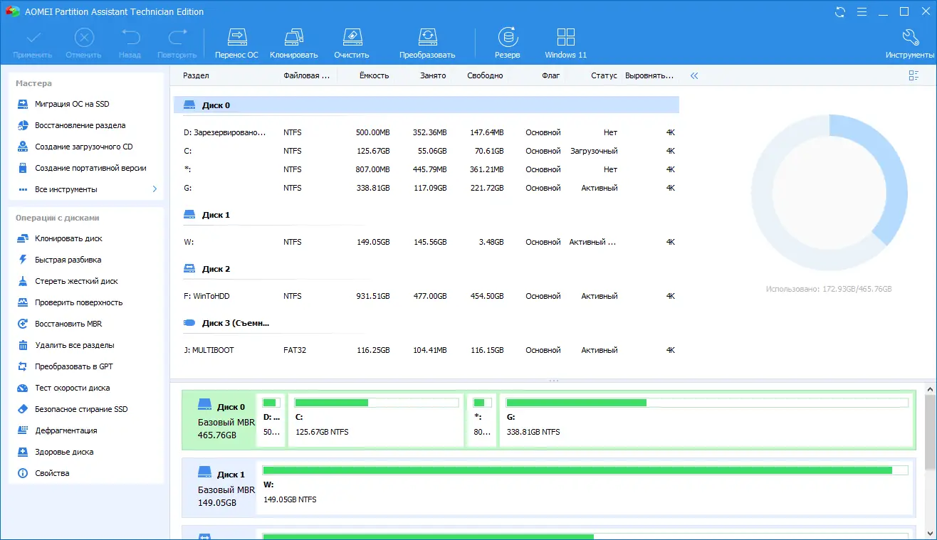Select the D: partition block in the disk map

pyautogui.click(x=271, y=420)
